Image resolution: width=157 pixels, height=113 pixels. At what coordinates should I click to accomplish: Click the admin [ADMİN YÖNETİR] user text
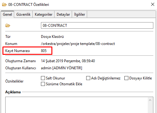pos(62,68)
